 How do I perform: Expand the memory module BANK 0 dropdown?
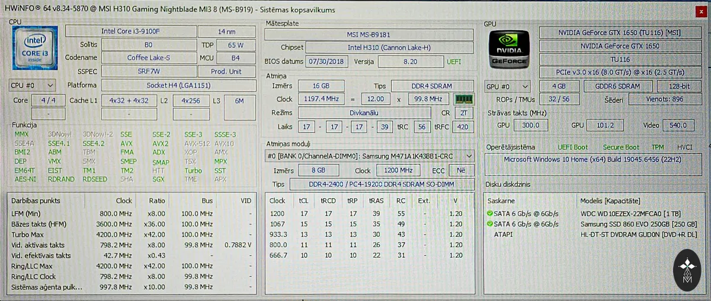tap(370, 156)
